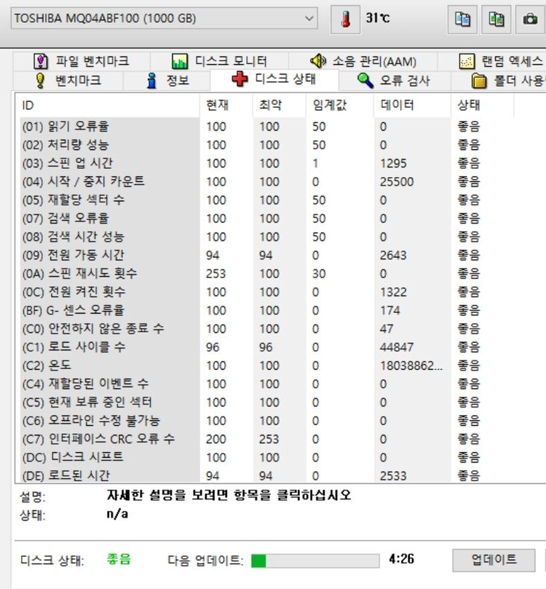
Task: Click data value 18038862...
Action: 411,366
